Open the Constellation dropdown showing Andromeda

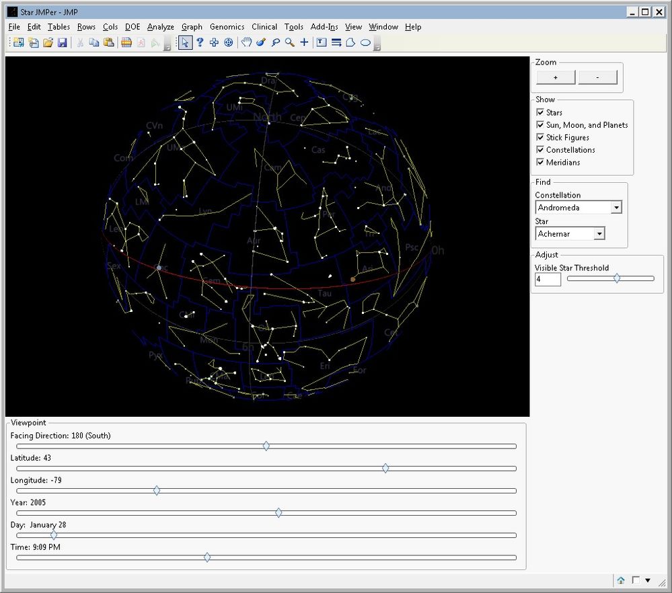616,207
